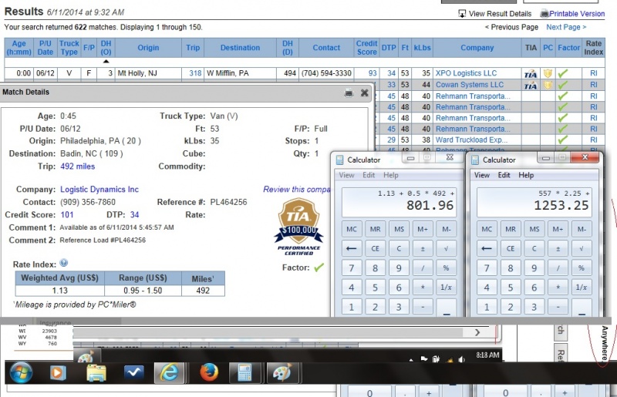Switch to Internet Explorer in taskbar
The width and height of the screenshot is (617, 397).
click(x=169, y=372)
